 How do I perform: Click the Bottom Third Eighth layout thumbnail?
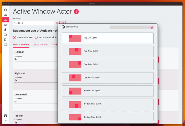coord(75,104)
